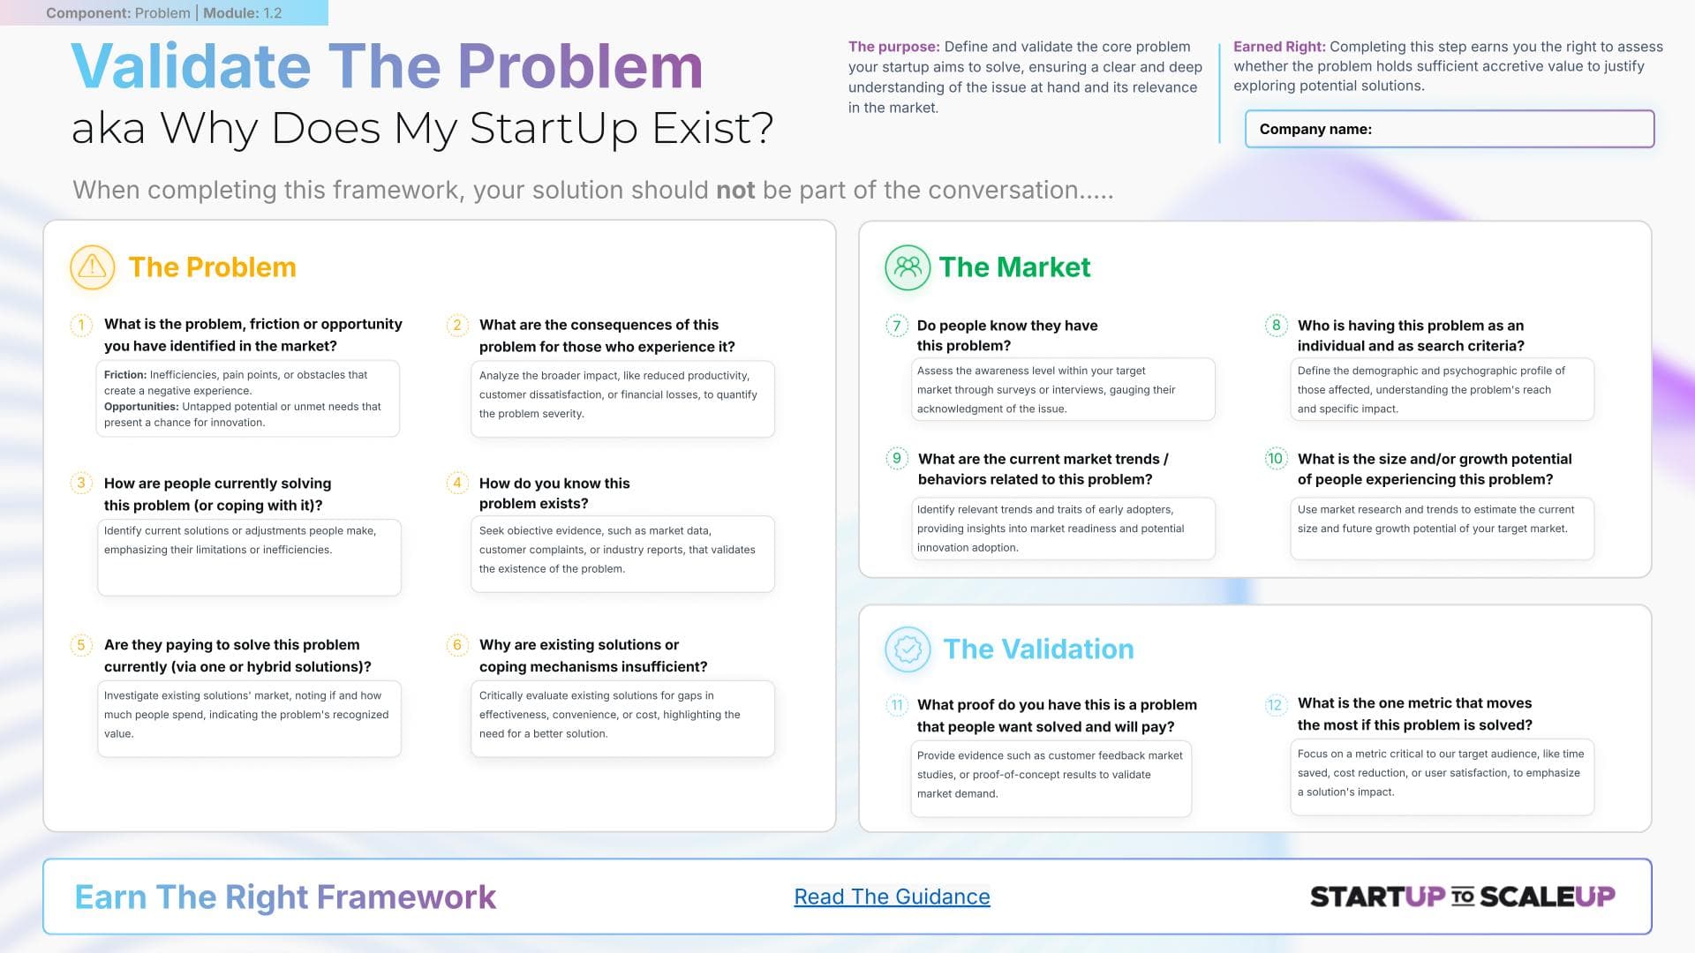Select the answer box for question 3 about current solutions

[x=249, y=558]
